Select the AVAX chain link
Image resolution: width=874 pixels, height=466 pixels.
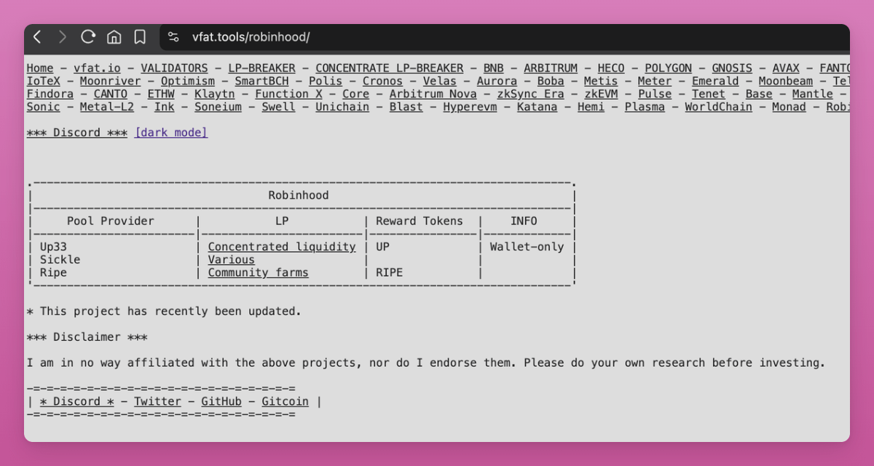786,68
